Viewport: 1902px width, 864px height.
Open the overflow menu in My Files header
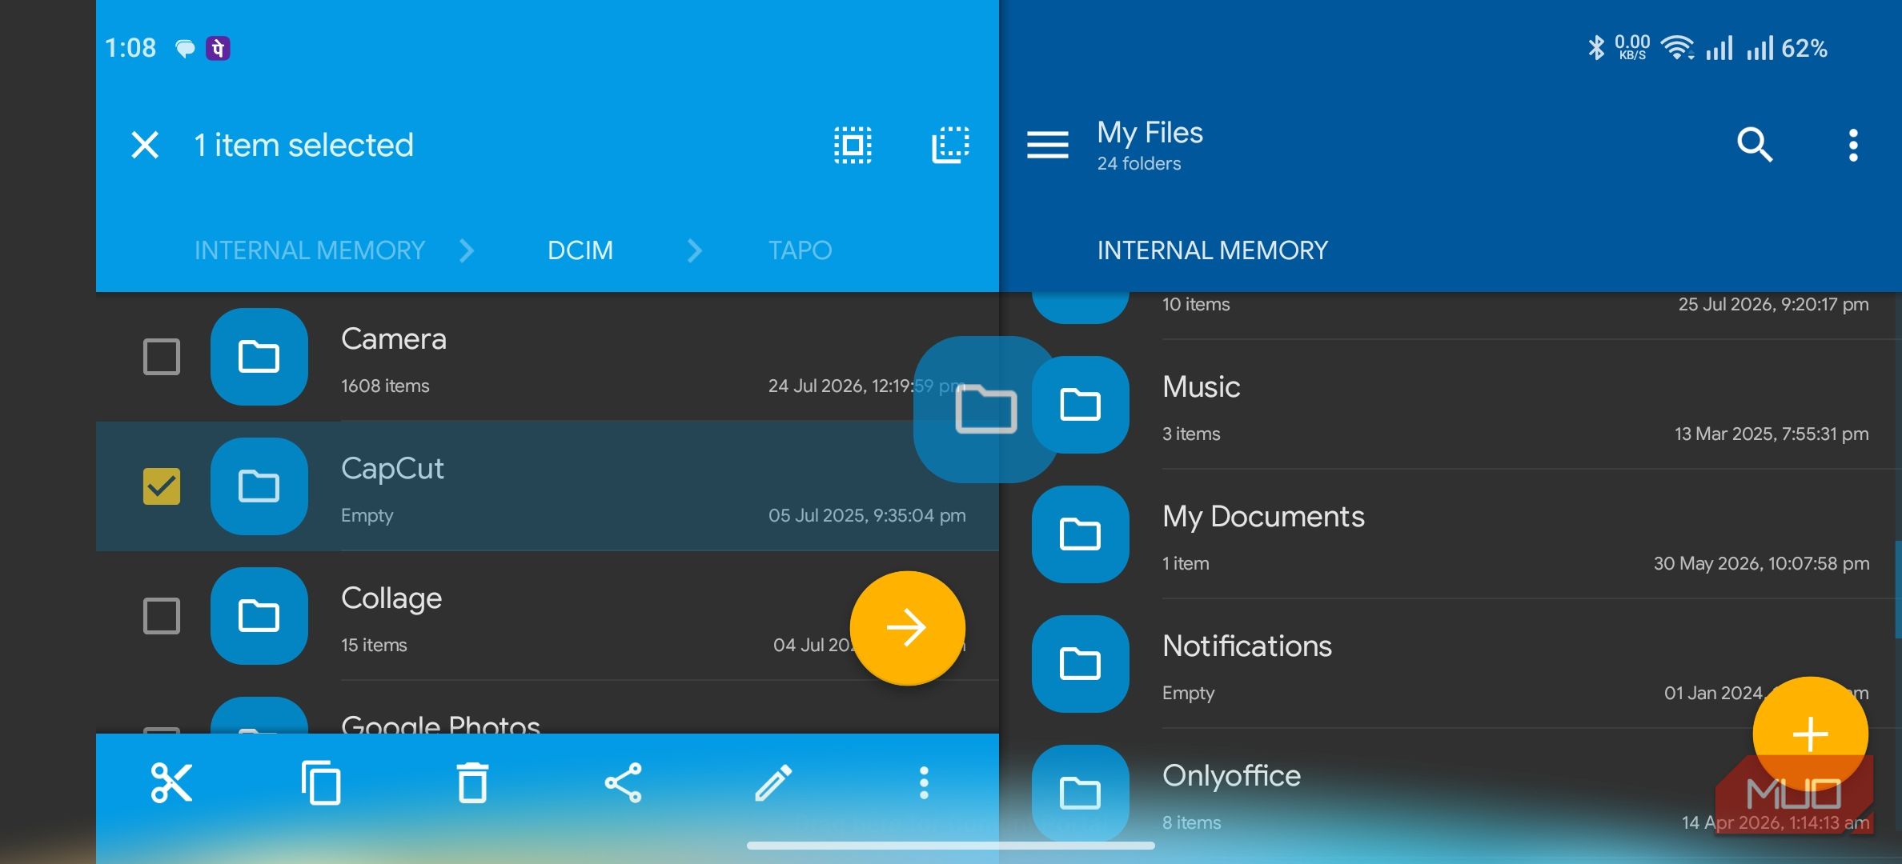point(1852,145)
